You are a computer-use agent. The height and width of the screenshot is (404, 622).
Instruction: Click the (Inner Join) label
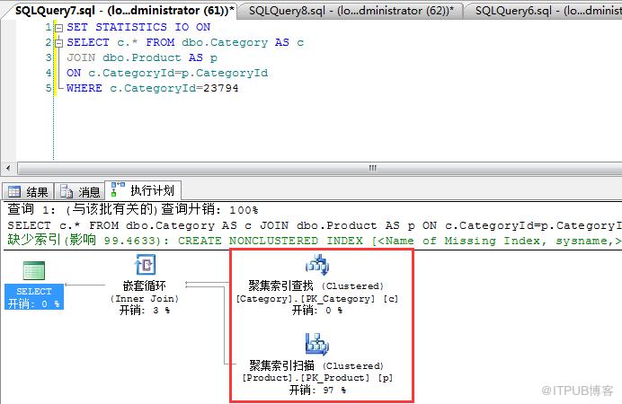click(x=145, y=298)
